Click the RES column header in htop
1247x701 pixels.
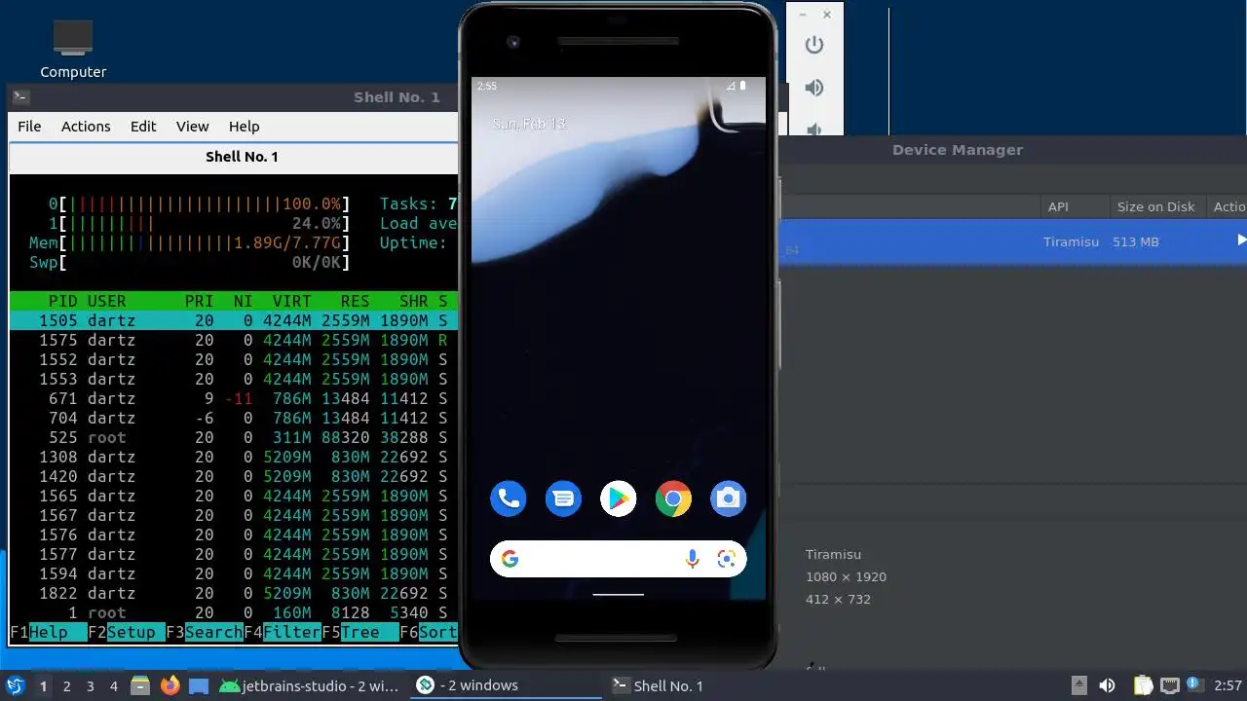coord(355,301)
